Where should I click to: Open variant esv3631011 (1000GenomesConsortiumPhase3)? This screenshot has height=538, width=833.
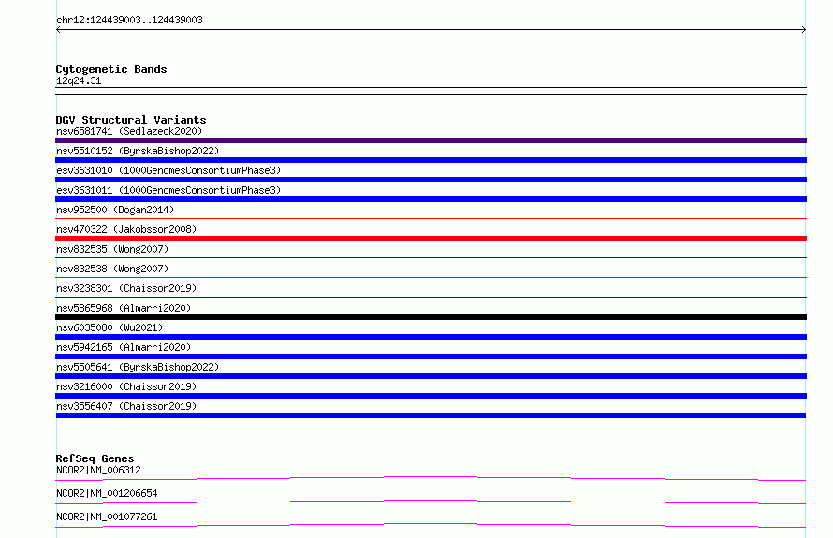[x=168, y=190]
